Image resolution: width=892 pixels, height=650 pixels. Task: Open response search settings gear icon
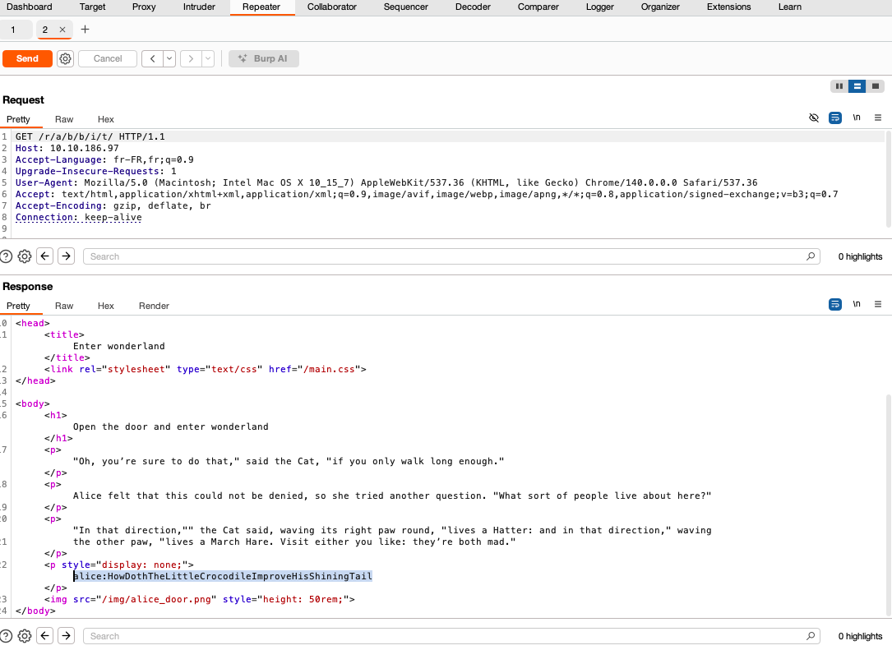coord(25,636)
